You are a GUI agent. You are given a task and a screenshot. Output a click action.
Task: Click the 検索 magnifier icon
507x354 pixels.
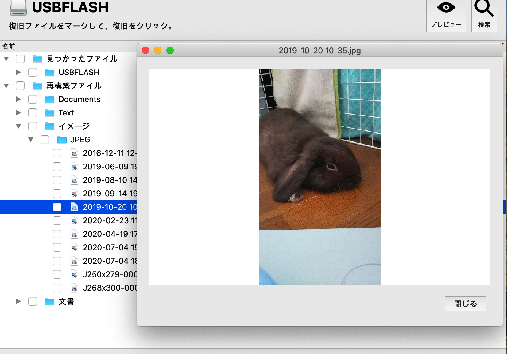point(484,8)
